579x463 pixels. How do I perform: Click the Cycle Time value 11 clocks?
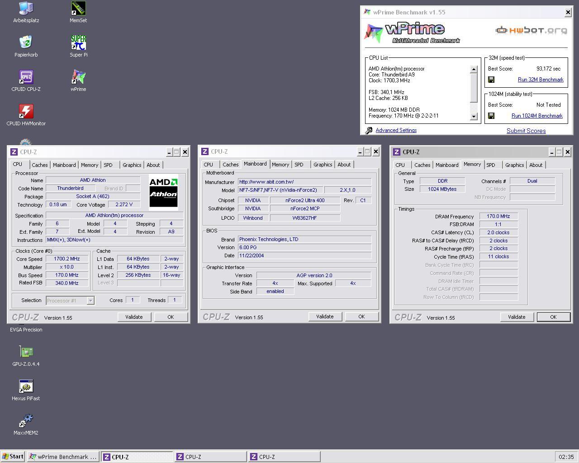pyautogui.click(x=498, y=257)
